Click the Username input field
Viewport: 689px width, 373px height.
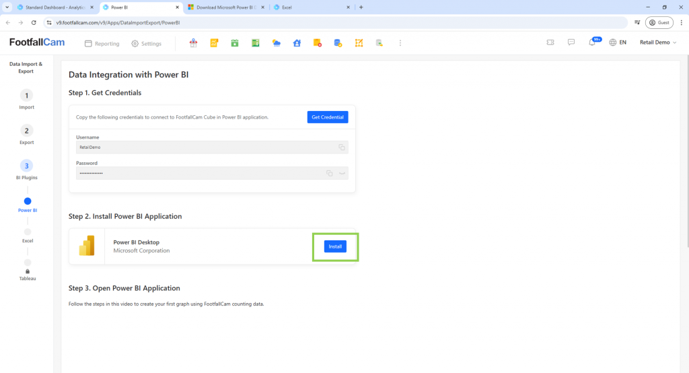click(212, 147)
